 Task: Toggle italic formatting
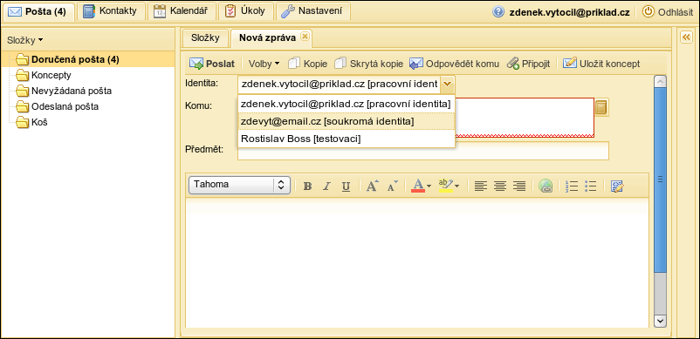326,186
